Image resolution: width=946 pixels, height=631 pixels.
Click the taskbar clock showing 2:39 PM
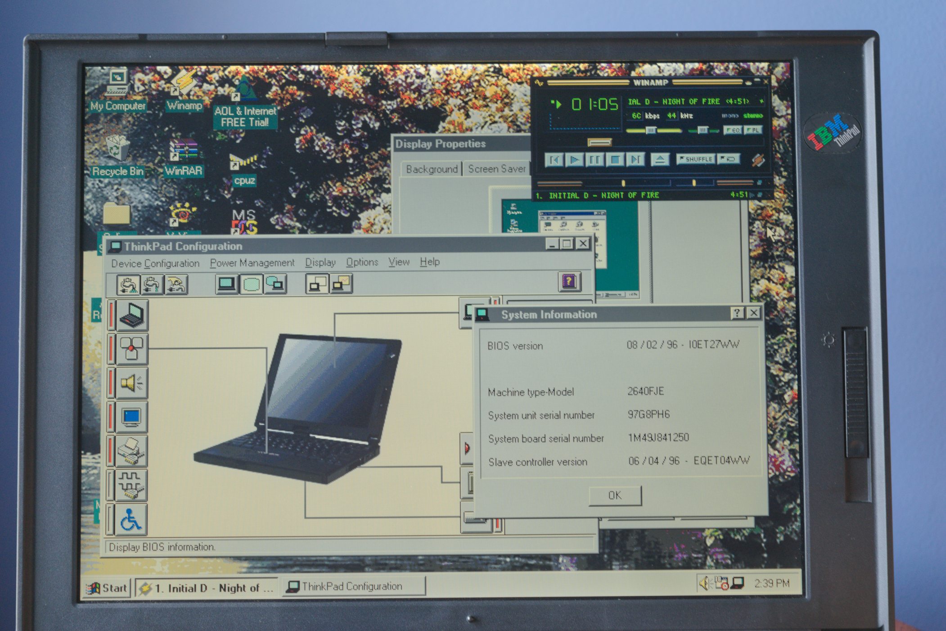click(772, 583)
